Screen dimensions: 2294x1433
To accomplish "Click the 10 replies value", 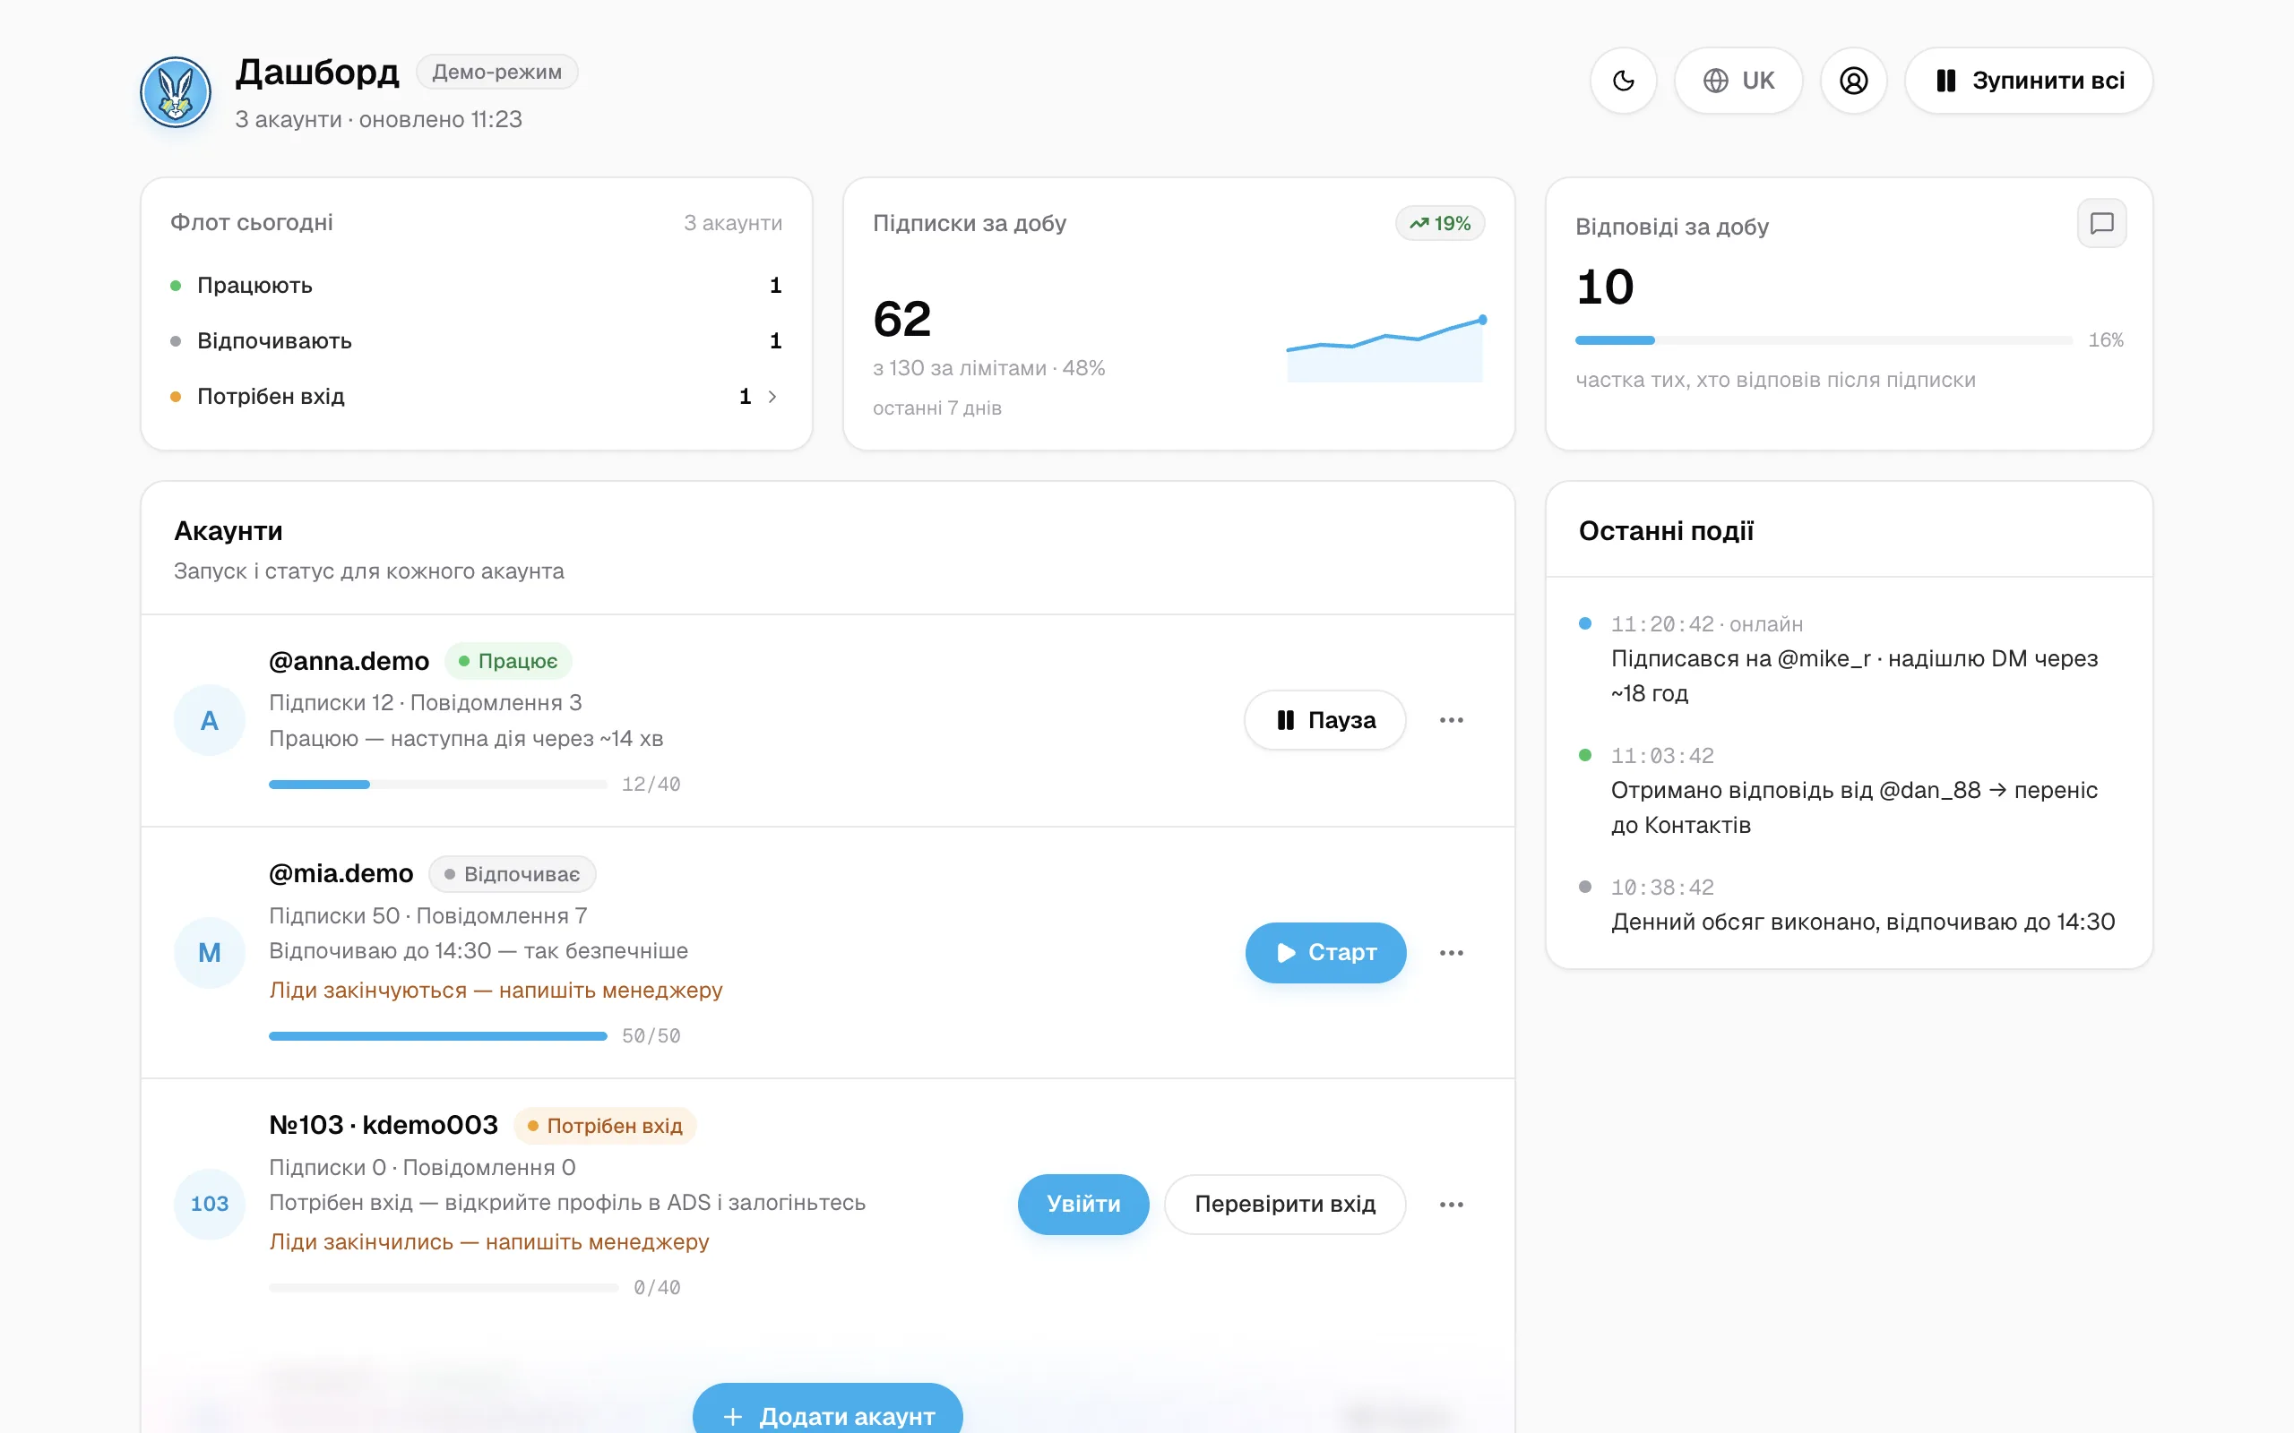I will tap(1605, 287).
